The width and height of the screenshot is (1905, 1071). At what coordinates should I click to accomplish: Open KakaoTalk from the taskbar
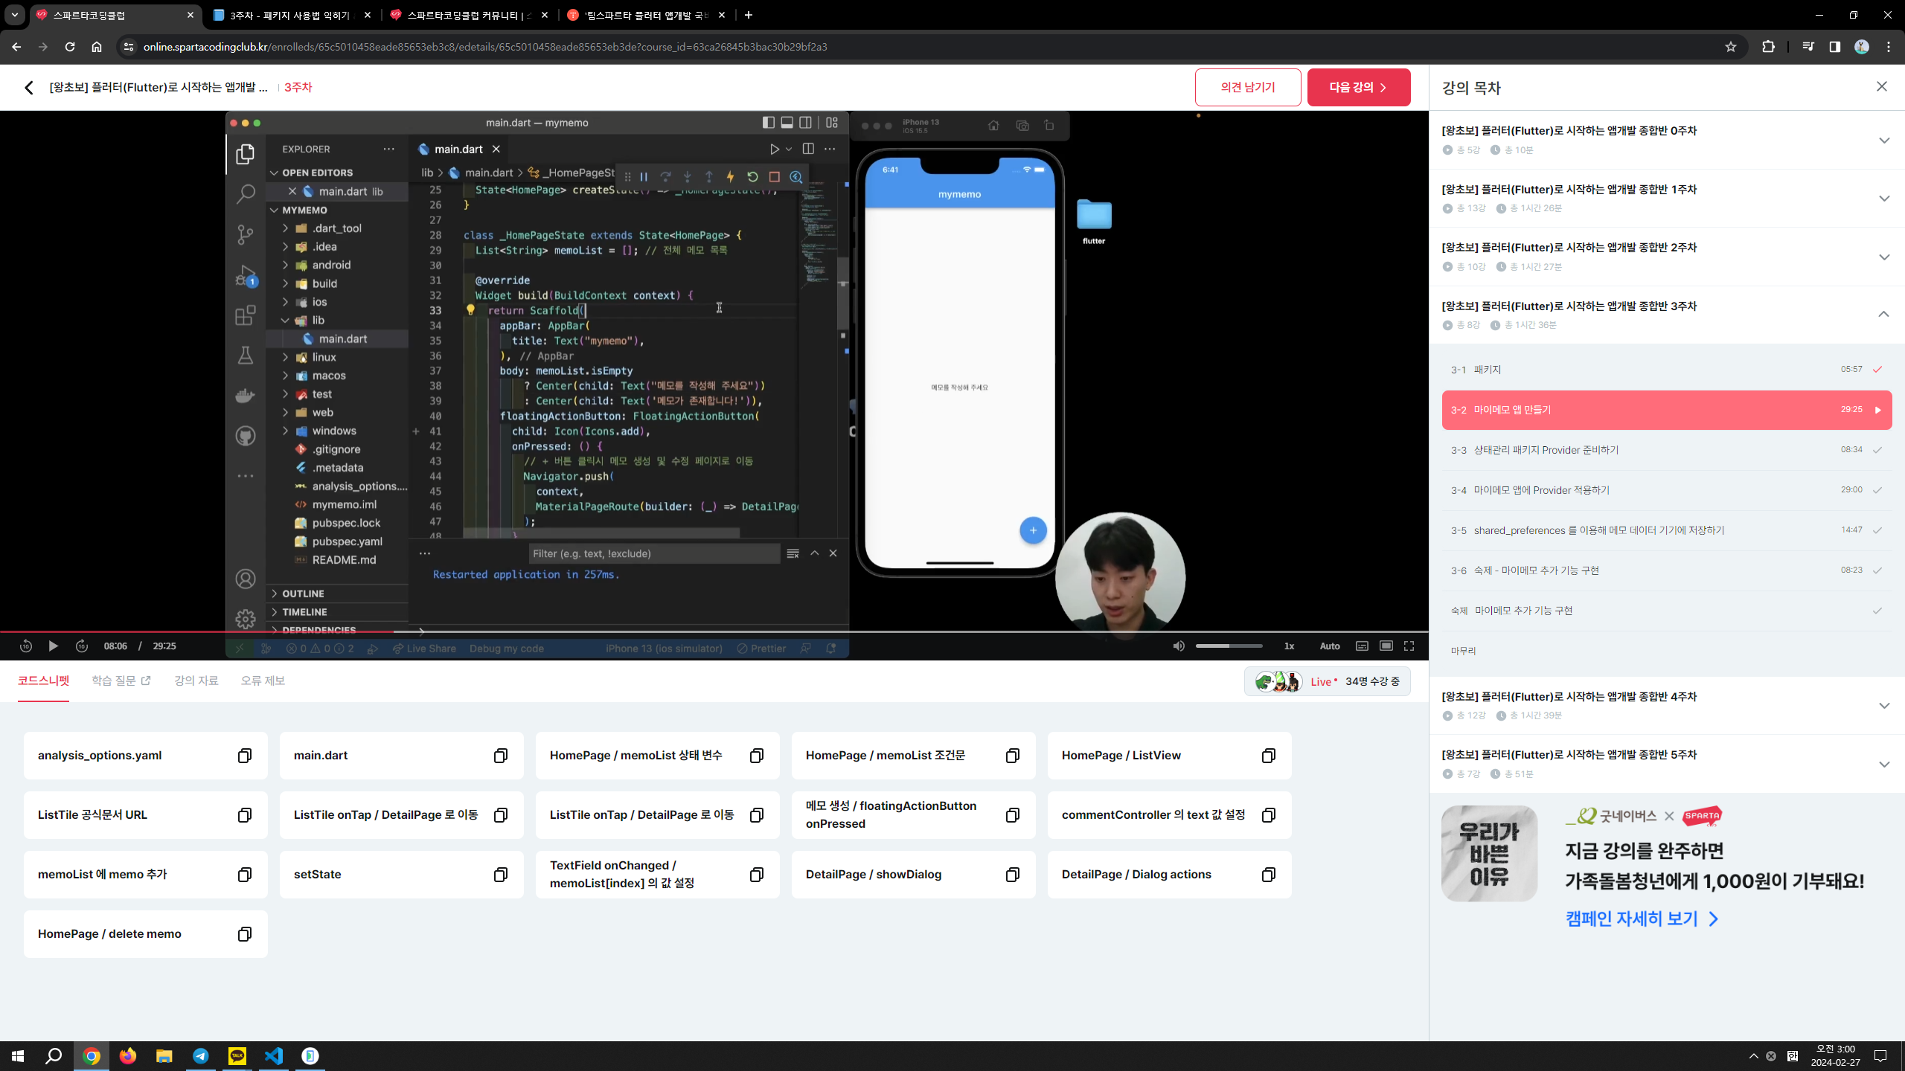[237, 1055]
